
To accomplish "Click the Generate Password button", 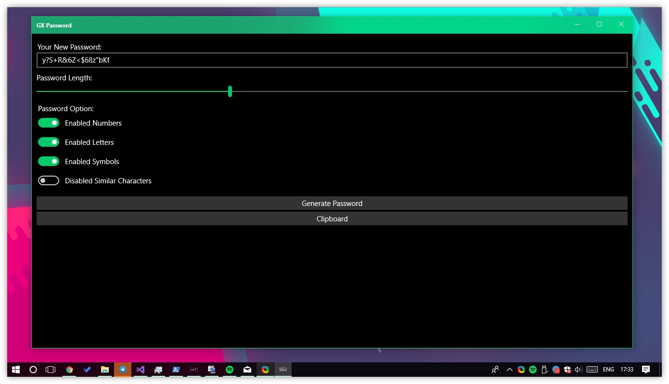I will [332, 203].
